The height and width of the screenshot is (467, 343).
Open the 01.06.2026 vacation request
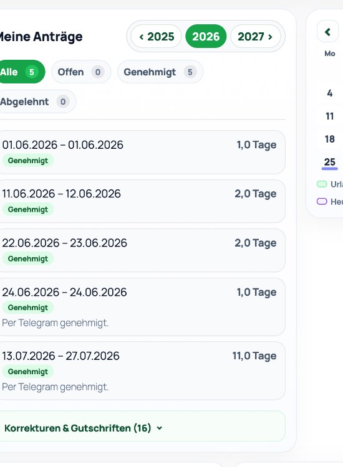142,152
